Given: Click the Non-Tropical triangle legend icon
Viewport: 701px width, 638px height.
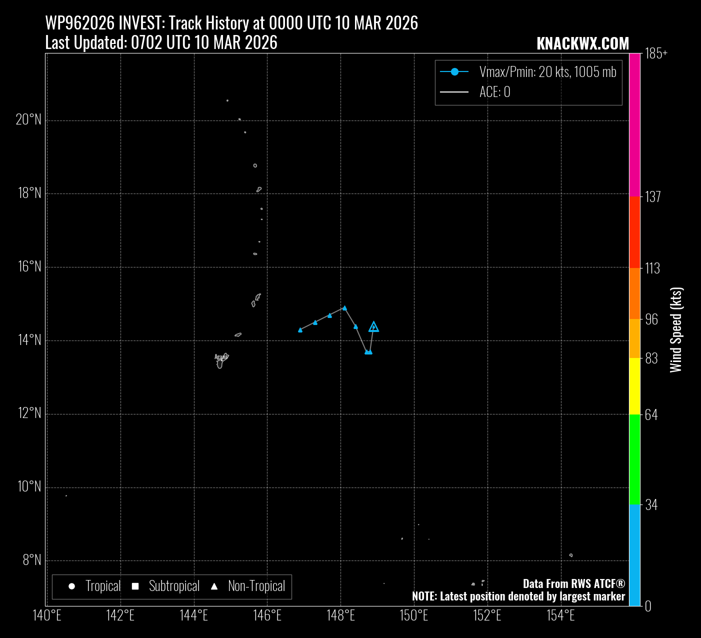Looking at the screenshot, I should (x=214, y=586).
